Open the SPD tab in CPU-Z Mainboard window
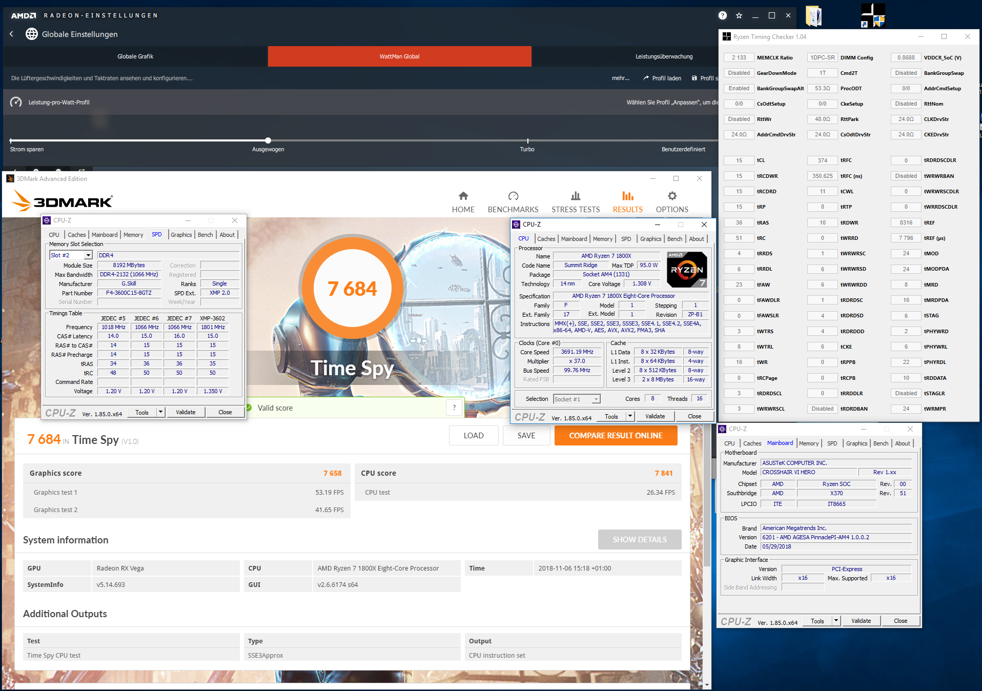Screen dimensions: 982x691 pos(832,443)
